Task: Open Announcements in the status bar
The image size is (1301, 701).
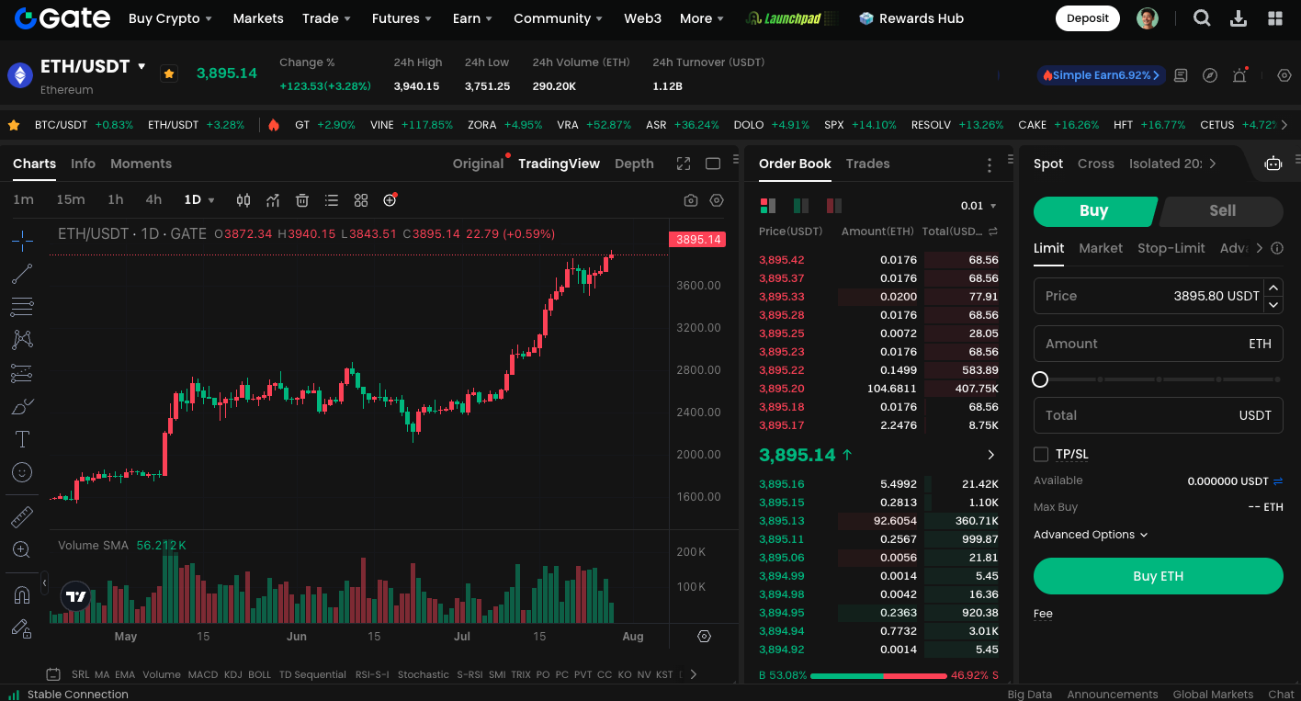Action: pyautogui.click(x=1112, y=695)
